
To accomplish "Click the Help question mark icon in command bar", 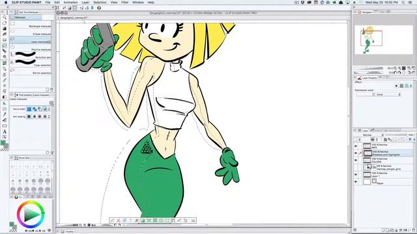I will coord(99,8).
